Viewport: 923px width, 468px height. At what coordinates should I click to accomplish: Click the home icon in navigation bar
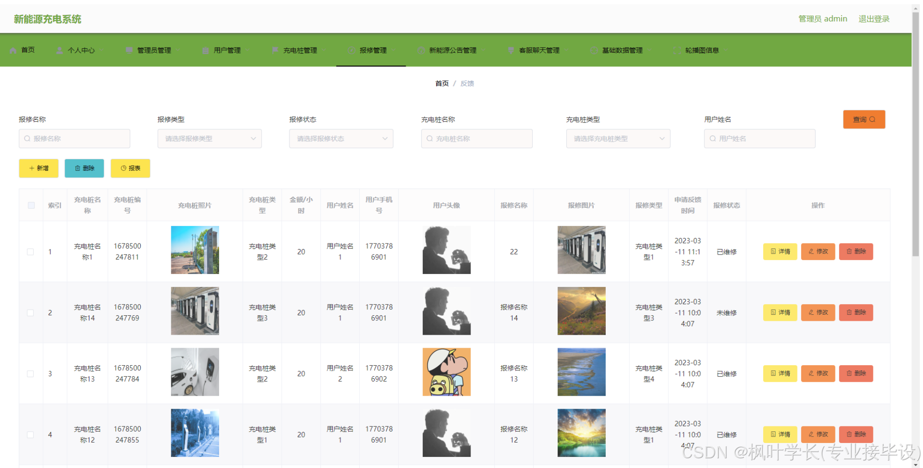(x=13, y=50)
